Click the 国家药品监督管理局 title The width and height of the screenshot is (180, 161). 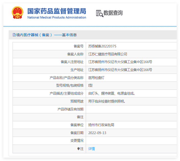point(57,11)
